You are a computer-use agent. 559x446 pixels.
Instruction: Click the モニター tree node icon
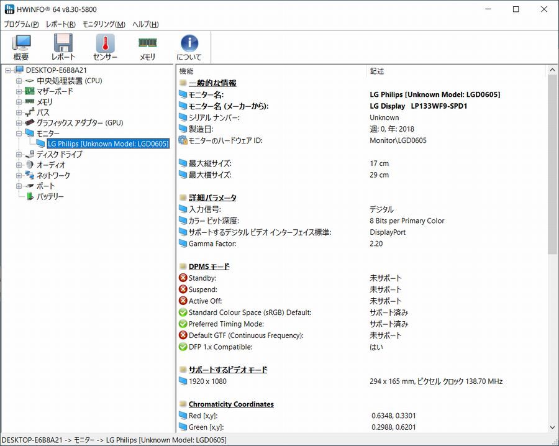click(x=30, y=133)
